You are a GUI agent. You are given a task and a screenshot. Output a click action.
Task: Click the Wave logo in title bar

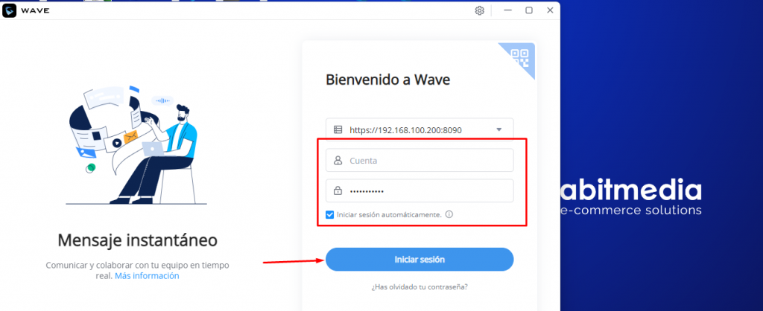point(9,10)
